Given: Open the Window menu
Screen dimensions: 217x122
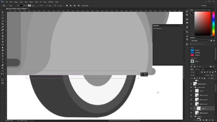Looking at the screenshot, I should [x=51, y=2].
